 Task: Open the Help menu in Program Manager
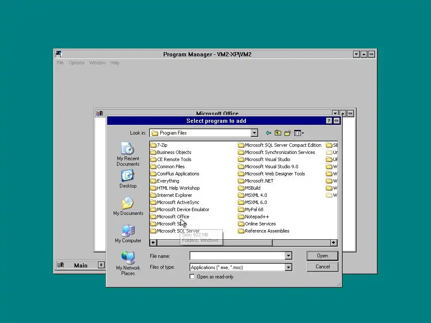click(x=114, y=63)
